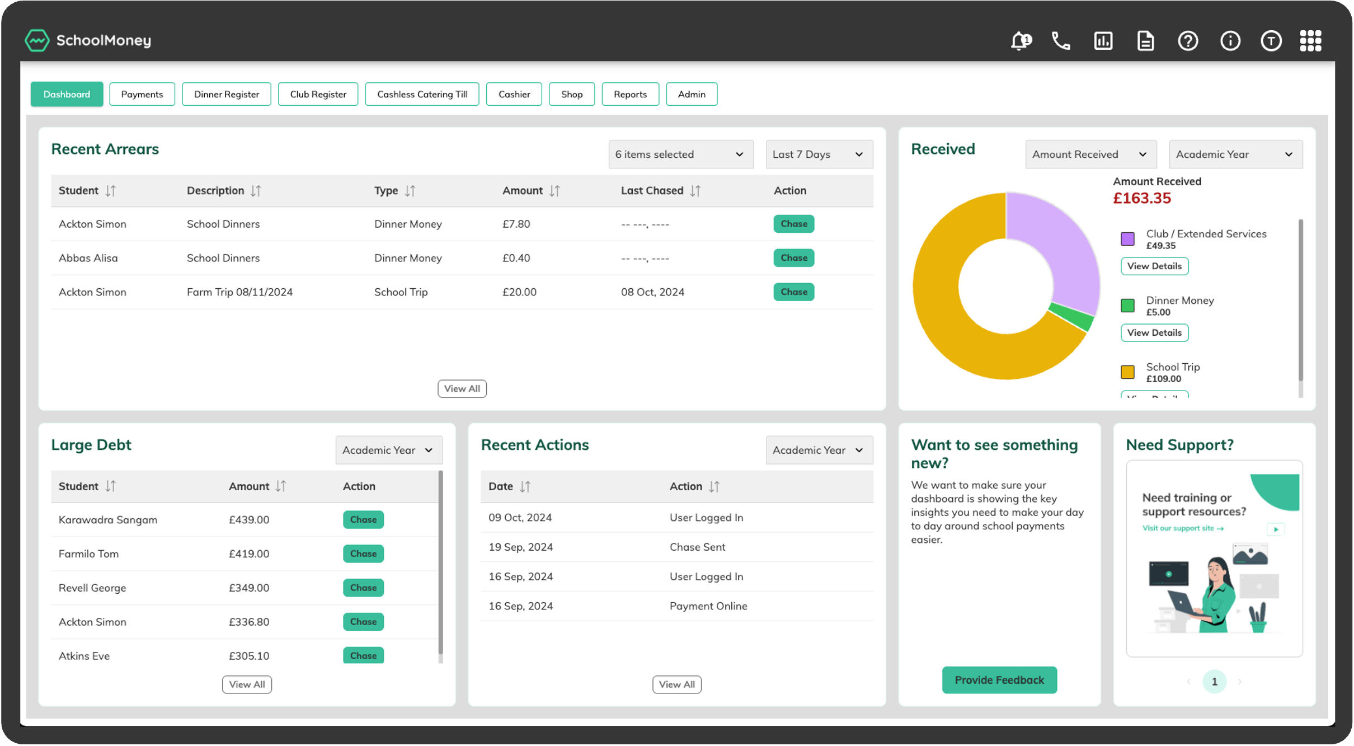Open the Reports tab
Viewport: 1354px width, 746px height.
630,94
